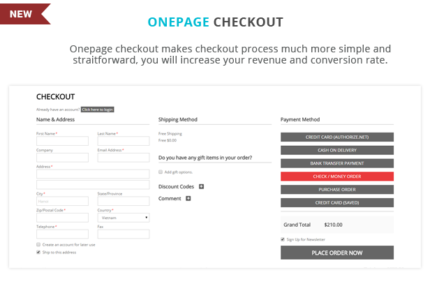Click the City field with Hanoi placeholder
The height and width of the screenshot is (284, 430).
[62, 201]
